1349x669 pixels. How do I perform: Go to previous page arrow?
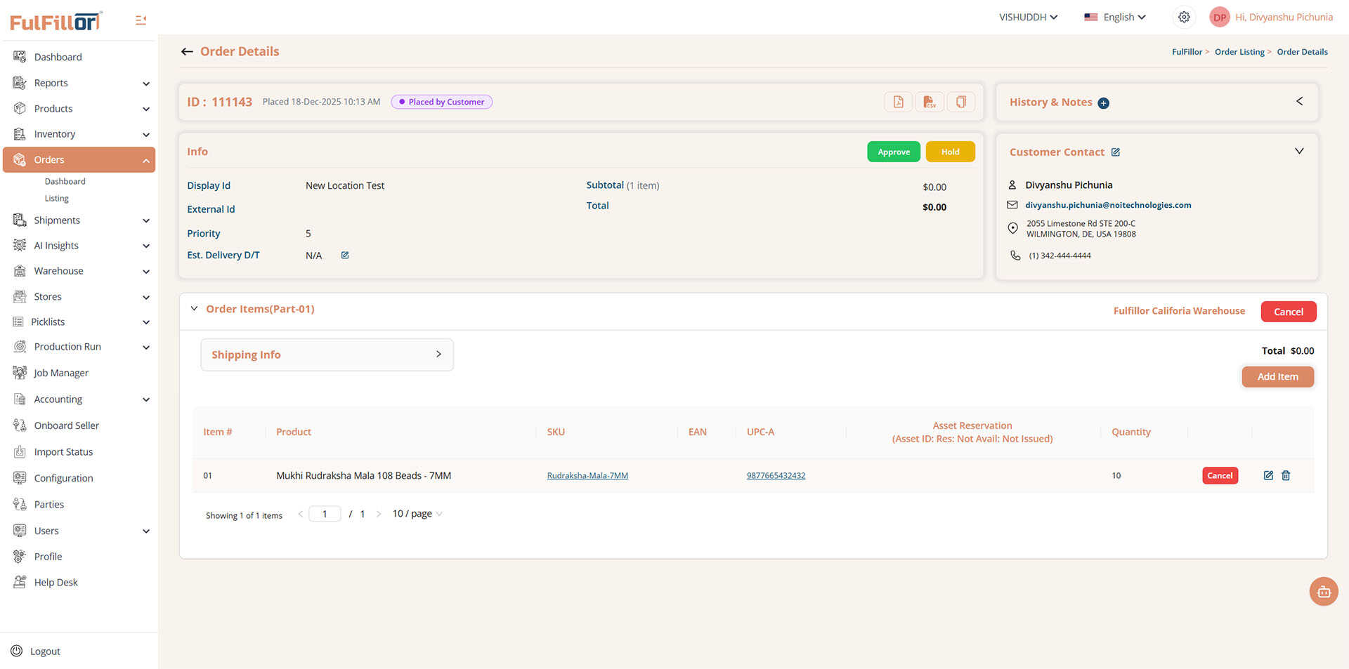coord(300,514)
